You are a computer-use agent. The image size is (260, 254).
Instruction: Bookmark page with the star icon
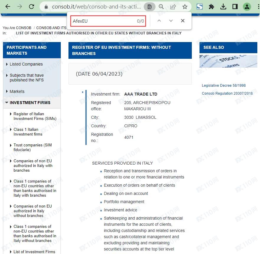[x=185, y=6]
